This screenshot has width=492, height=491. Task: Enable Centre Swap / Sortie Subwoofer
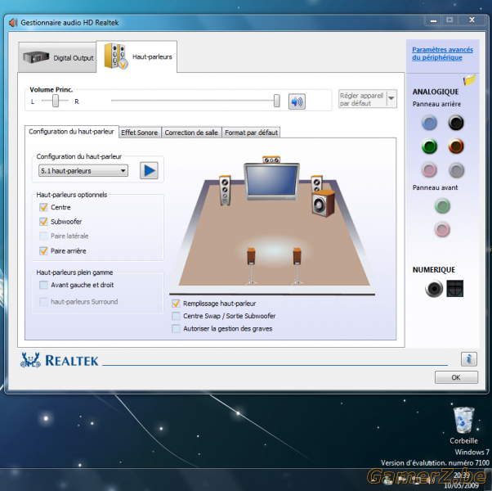176,316
